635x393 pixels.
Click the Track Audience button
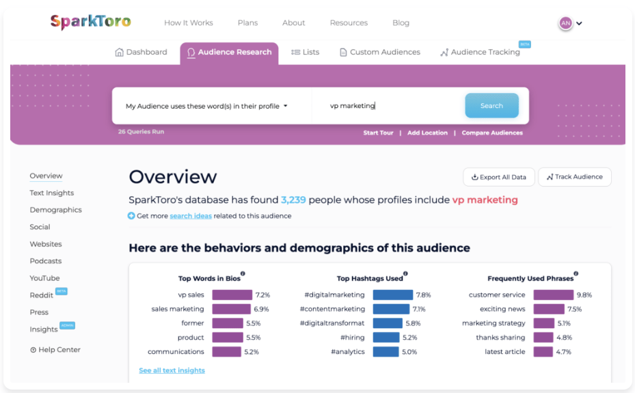[x=575, y=177]
